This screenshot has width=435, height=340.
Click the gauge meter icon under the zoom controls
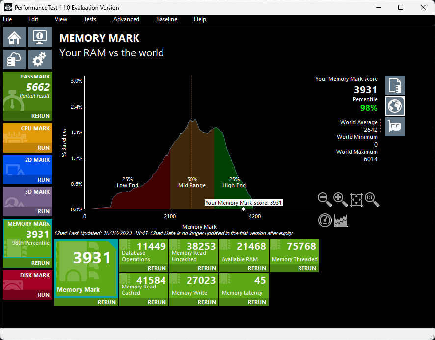[x=325, y=220]
